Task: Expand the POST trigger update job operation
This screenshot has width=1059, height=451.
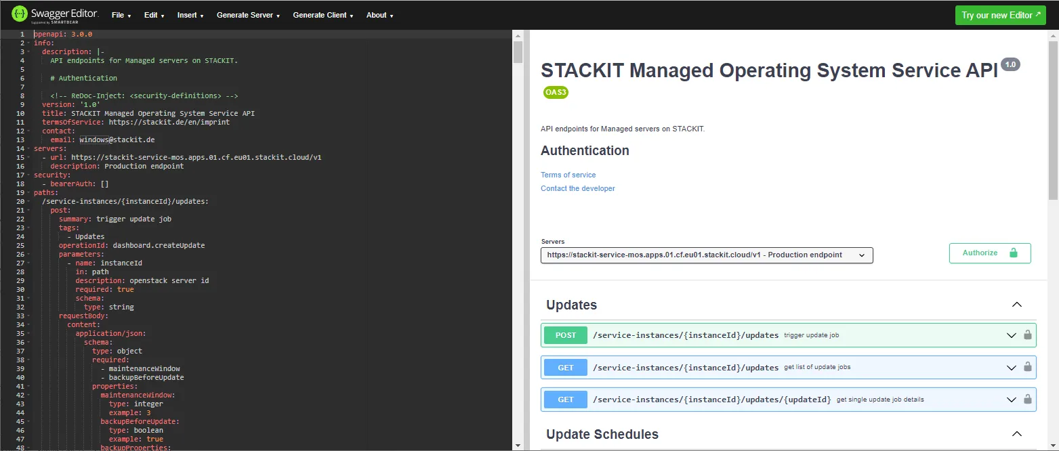Action: [x=1012, y=335]
